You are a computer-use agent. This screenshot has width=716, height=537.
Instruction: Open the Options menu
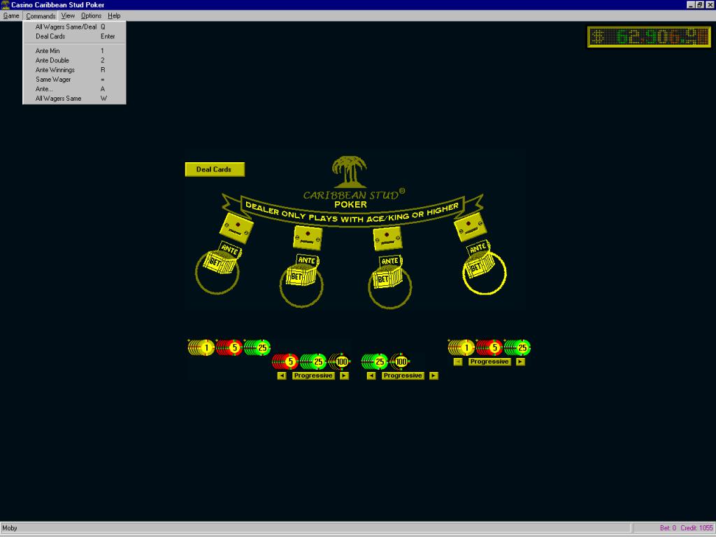(91, 15)
